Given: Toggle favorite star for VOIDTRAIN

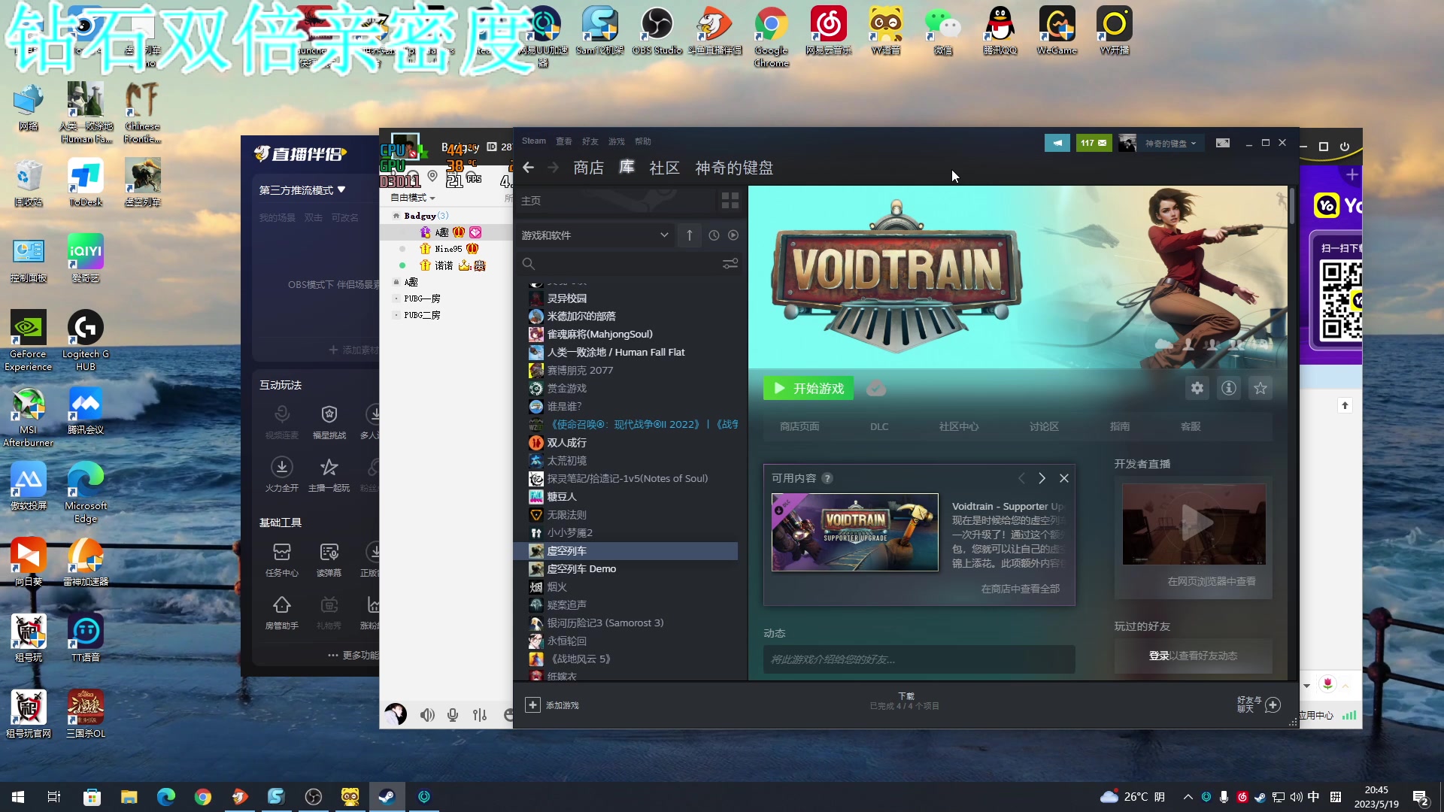Looking at the screenshot, I should (x=1260, y=389).
